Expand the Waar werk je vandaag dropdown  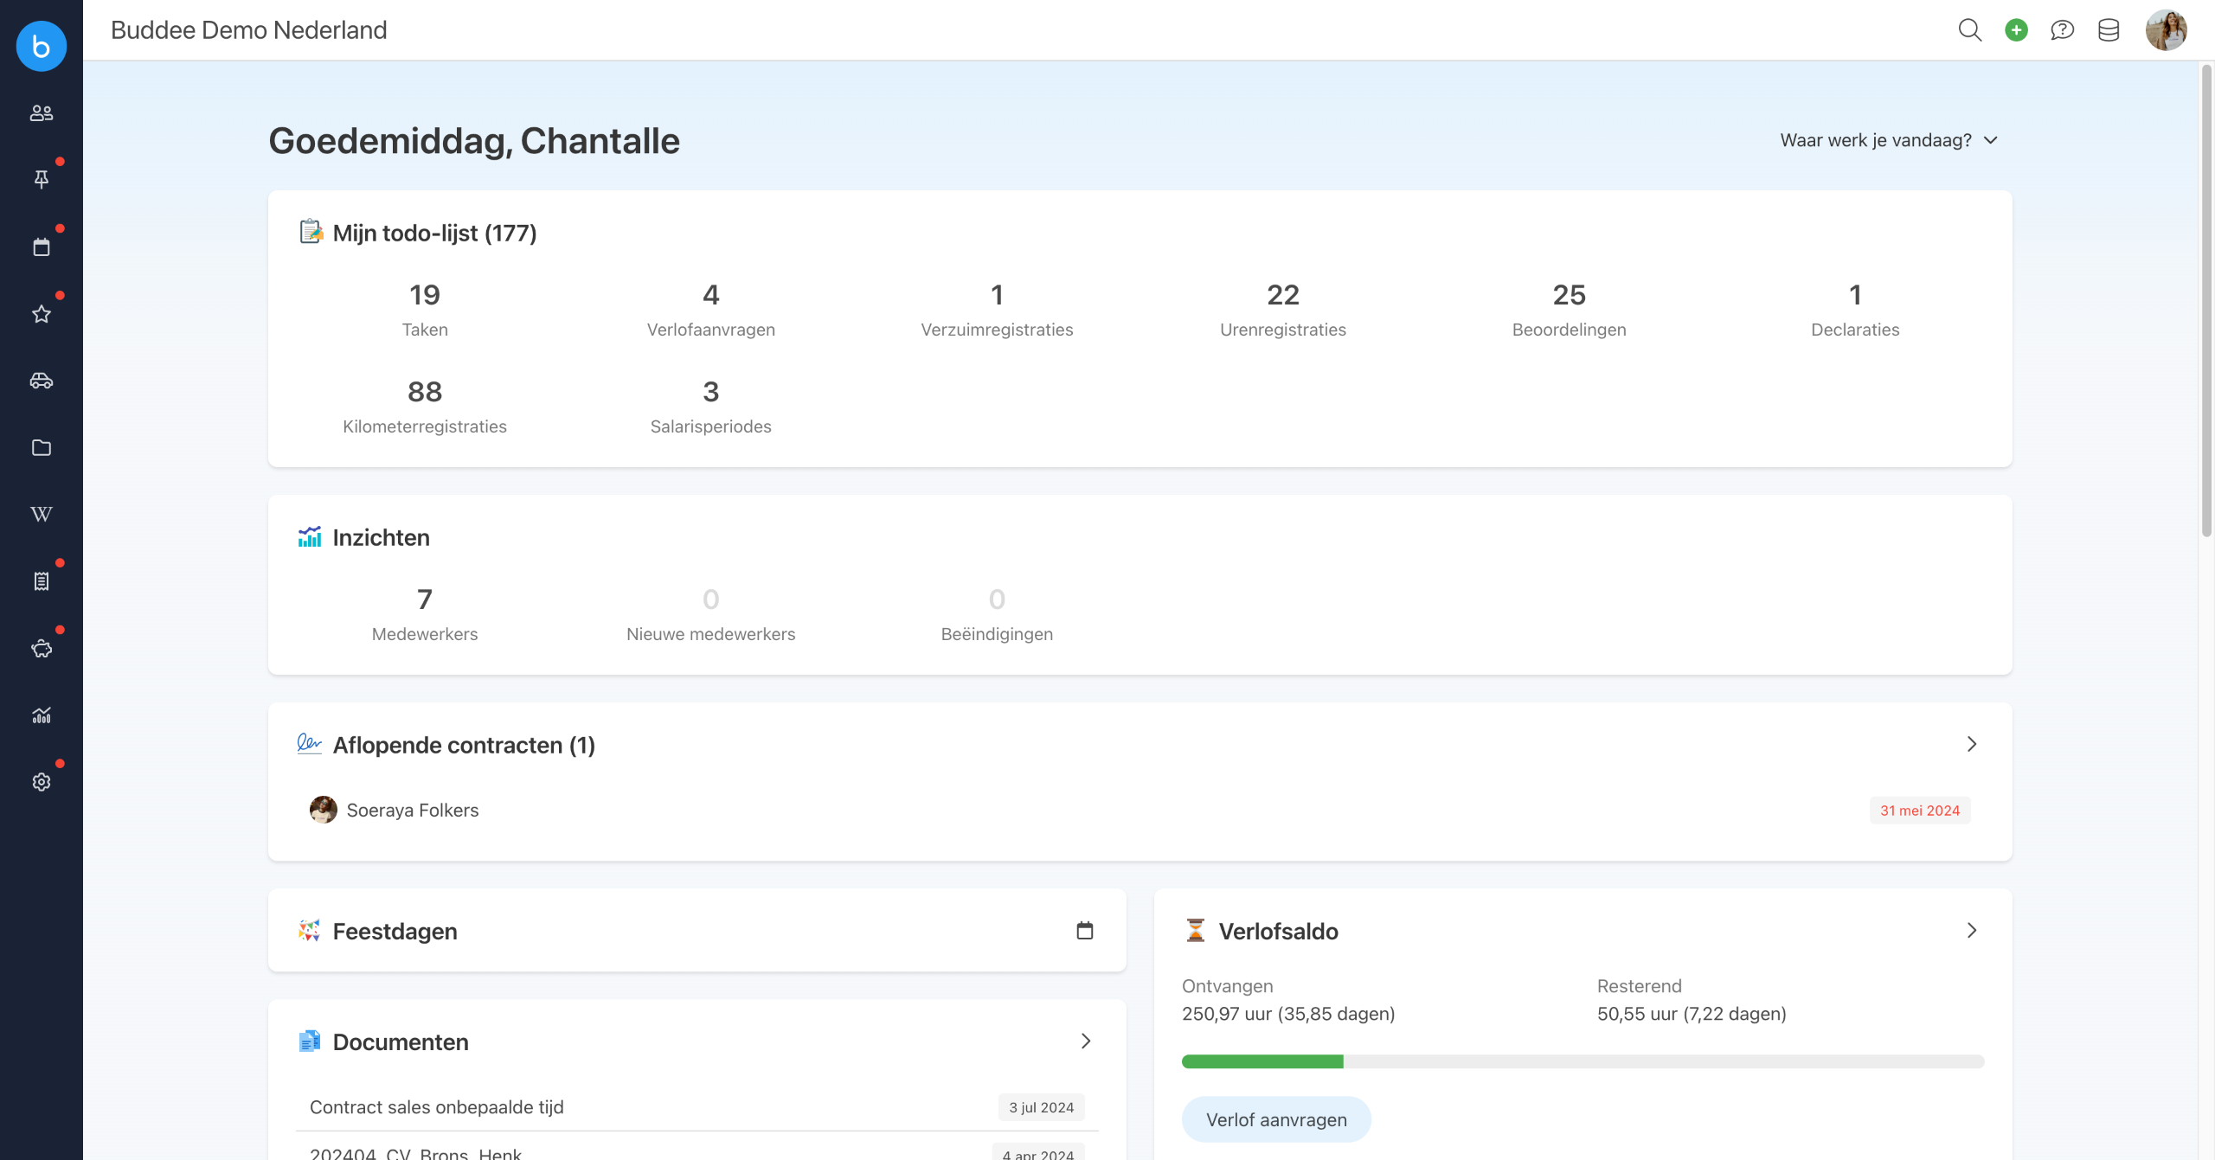point(1889,140)
